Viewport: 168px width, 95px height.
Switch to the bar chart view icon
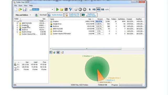[x=54, y=52]
